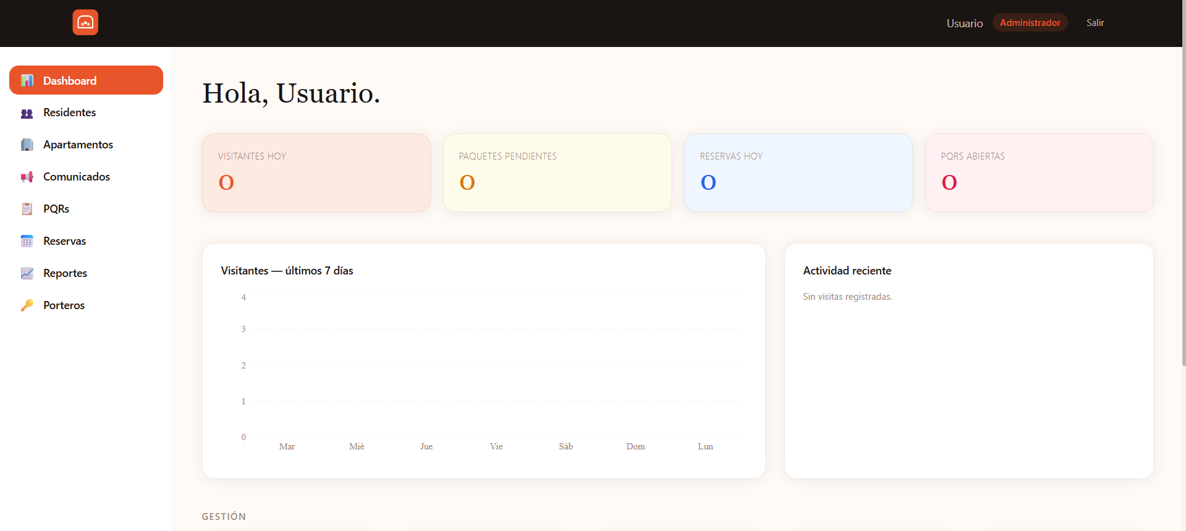Click the 'Sáb' label on chart axis

tap(566, 446)
